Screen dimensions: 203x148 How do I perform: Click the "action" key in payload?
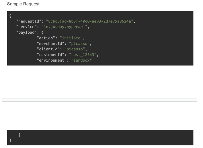point(47,38)
